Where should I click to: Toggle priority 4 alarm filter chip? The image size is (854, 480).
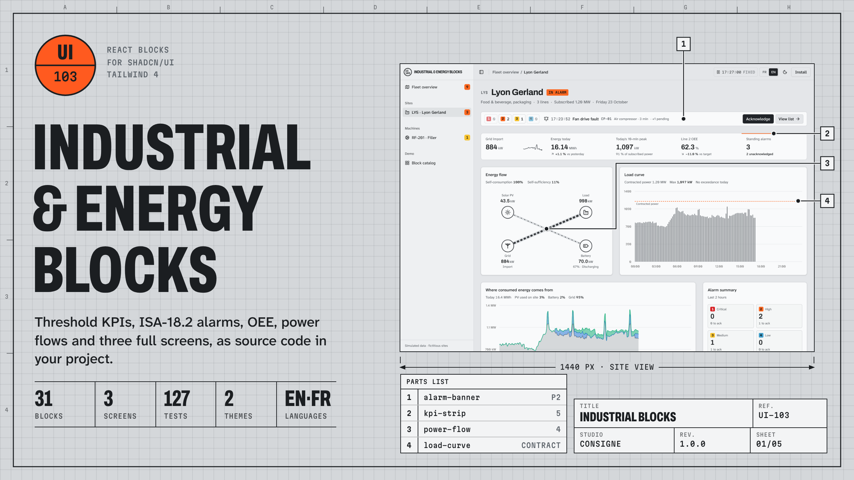point(533,119)
